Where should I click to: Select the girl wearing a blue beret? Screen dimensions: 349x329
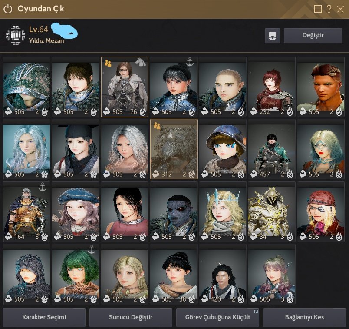(x=76, y=211)
